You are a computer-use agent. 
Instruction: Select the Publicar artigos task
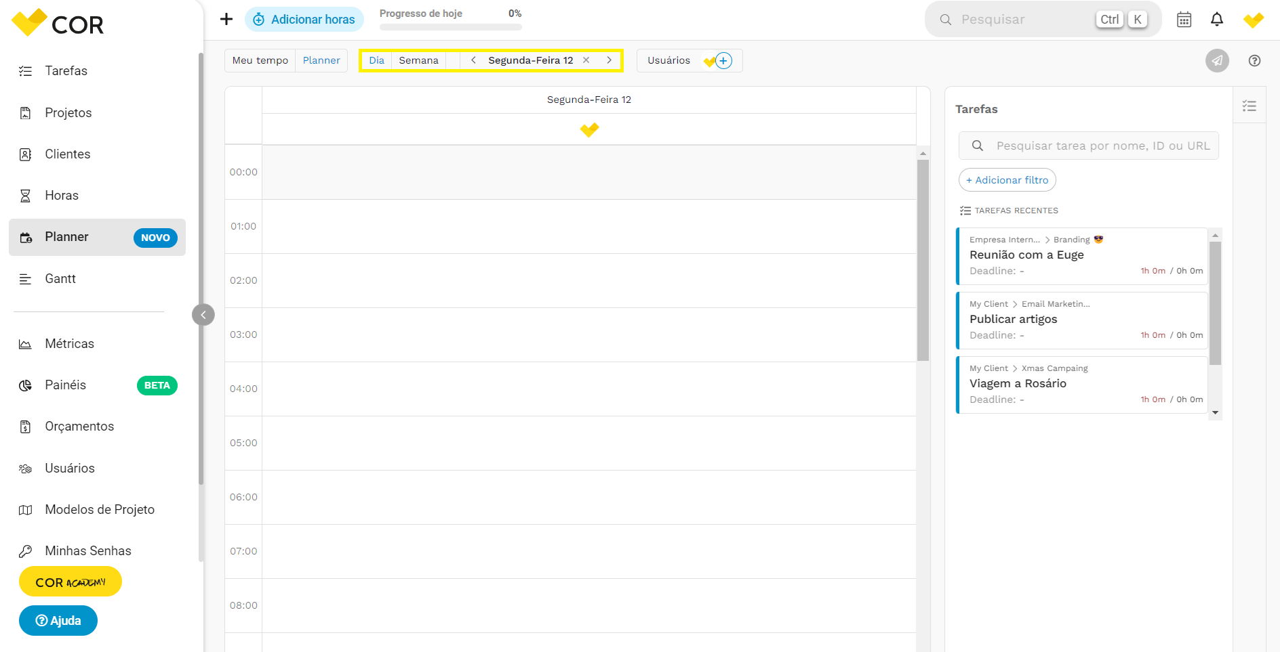(1082, 320)
